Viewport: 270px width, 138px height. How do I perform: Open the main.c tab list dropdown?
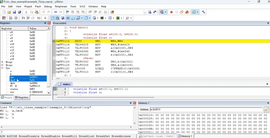pyautogui.click(x=267, y=84)
